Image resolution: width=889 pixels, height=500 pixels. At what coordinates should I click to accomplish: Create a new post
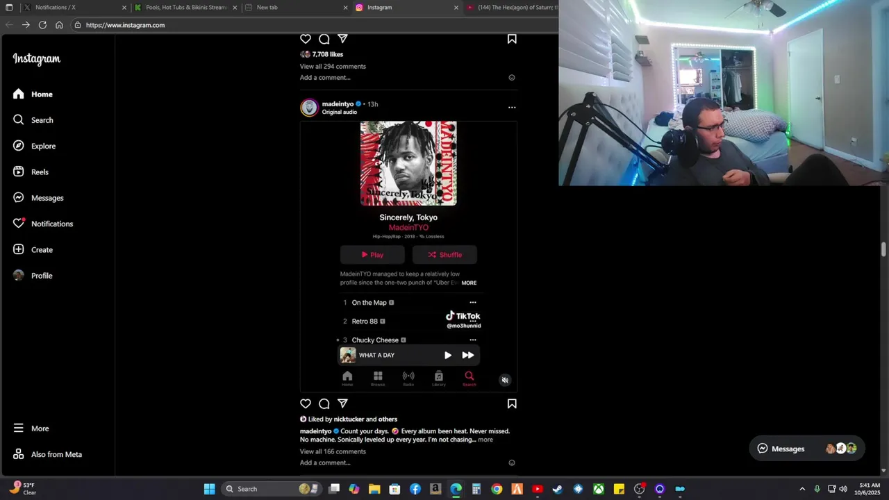click(33, 250)
